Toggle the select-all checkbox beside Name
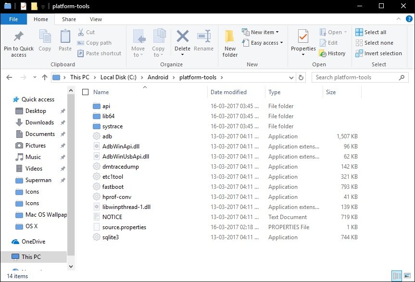Viewport: 415px width, 282px height. [x=85, y=92]
